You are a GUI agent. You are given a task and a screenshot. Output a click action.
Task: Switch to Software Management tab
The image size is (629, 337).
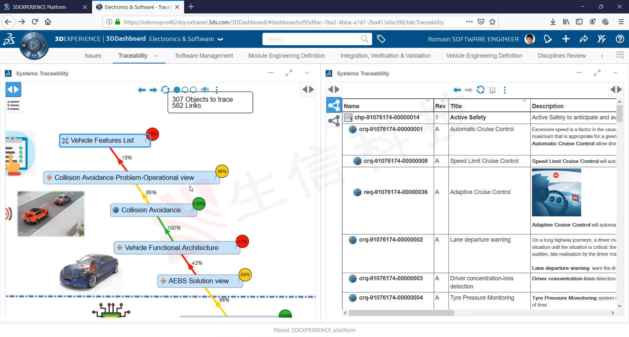tap(204, 56)
